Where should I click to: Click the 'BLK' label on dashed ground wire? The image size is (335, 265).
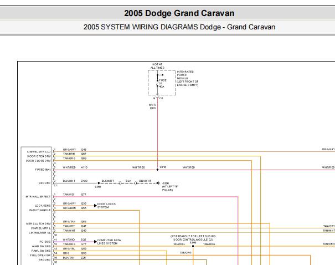(x=128, y=181)
